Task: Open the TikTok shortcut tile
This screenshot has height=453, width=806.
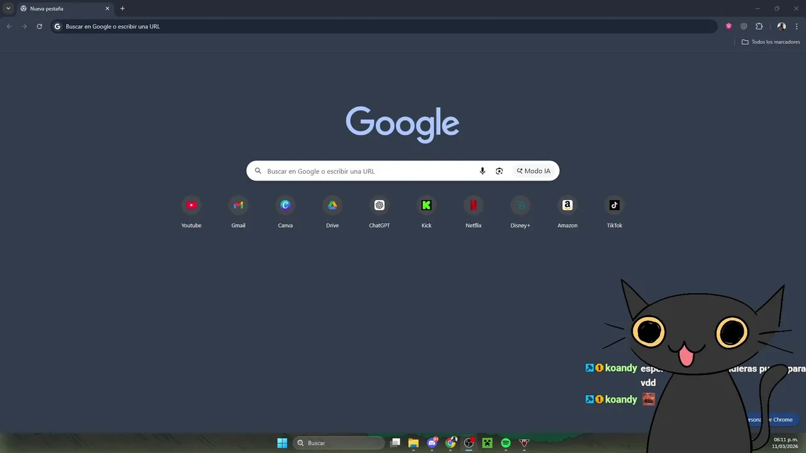Action: click(615, 212)
